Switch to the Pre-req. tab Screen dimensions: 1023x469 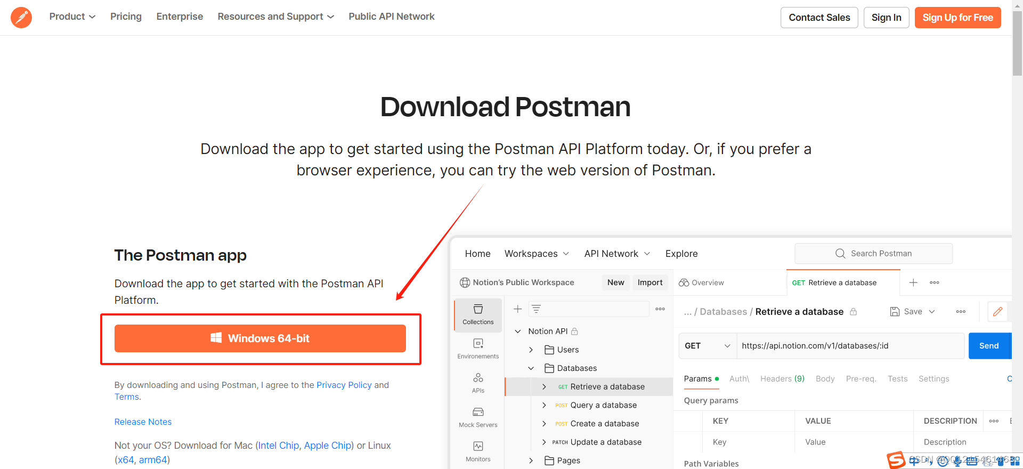861,379
